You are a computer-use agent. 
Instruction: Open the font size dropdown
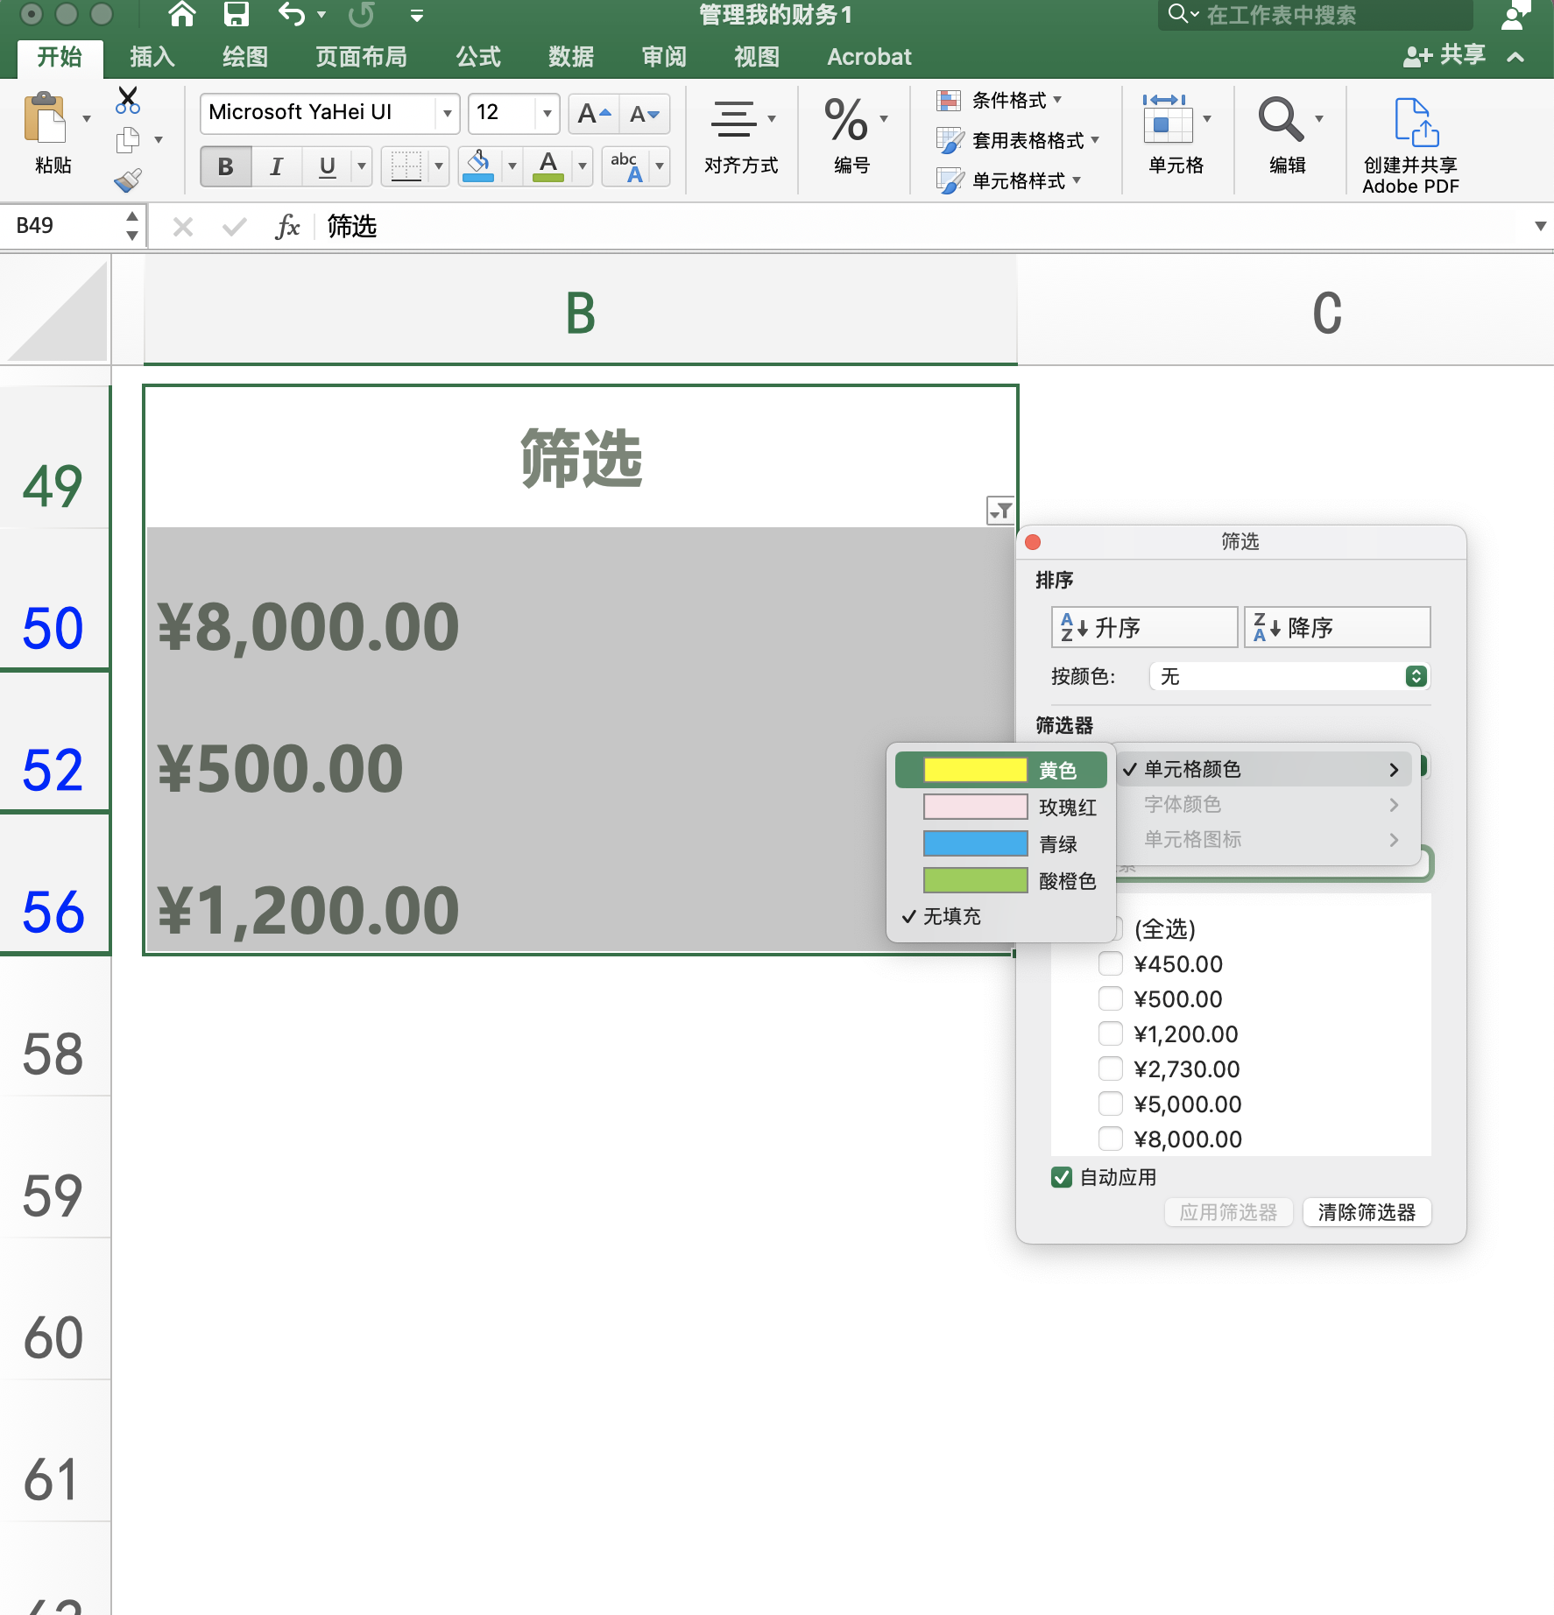pos(547,113)
